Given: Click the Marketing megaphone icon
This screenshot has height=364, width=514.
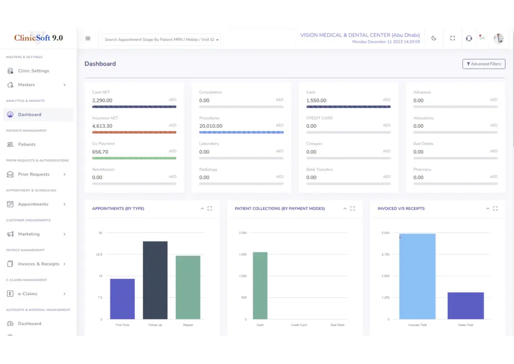Looking at the screenshot, I should 10,234.
